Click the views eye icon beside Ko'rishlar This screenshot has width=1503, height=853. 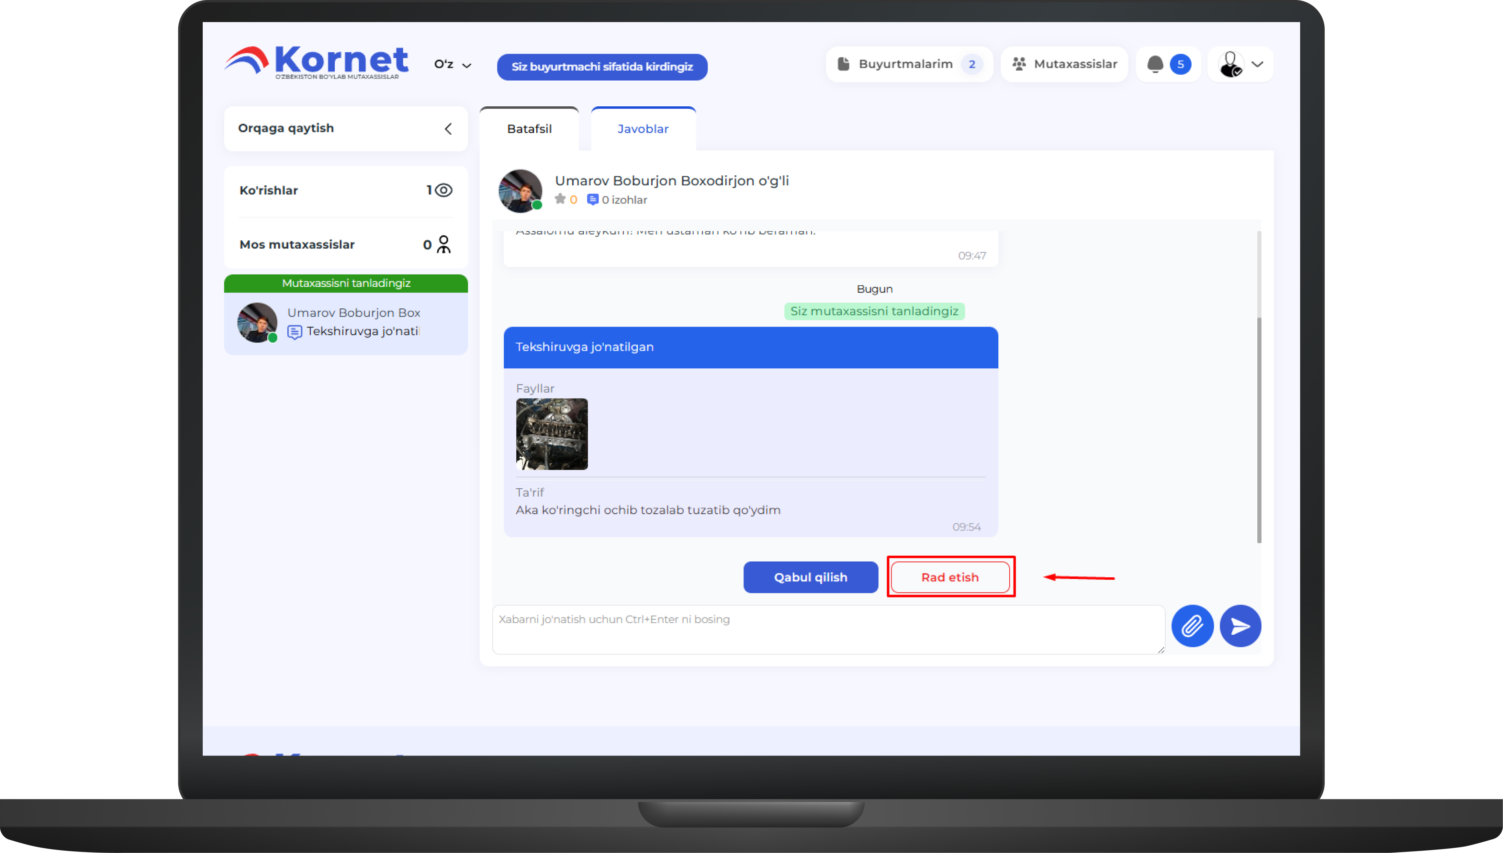(x=444, y=190)
